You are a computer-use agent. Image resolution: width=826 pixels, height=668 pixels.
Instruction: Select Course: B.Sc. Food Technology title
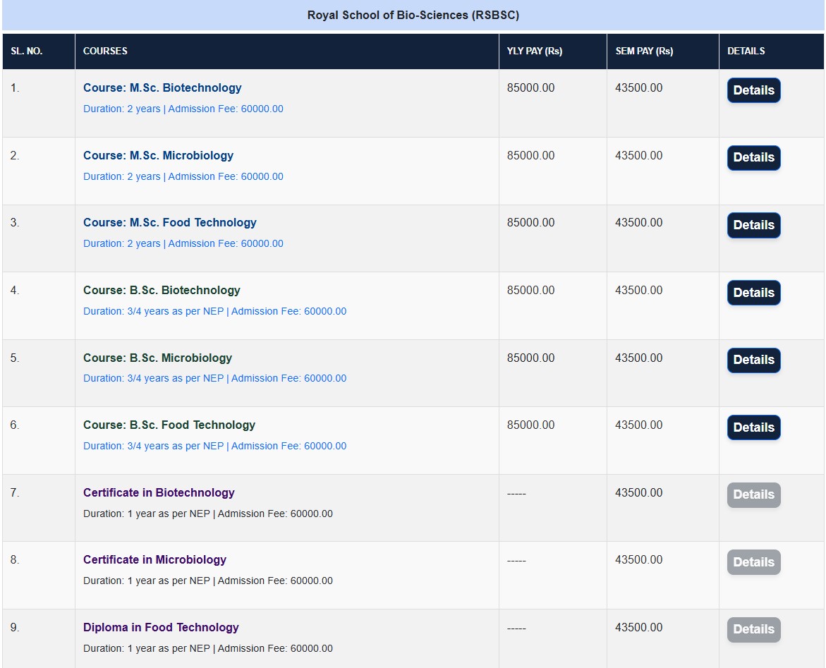[x=169, y=425]
